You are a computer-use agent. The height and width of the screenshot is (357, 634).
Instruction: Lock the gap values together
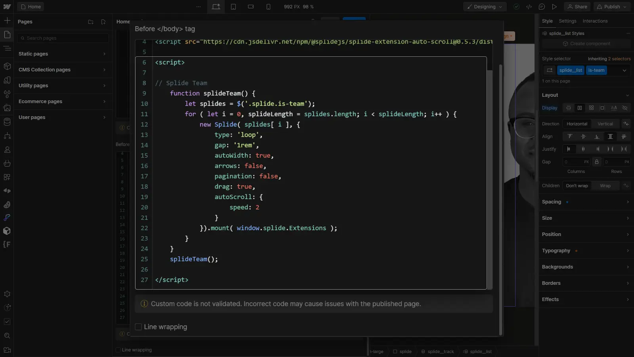click(597, 162)
